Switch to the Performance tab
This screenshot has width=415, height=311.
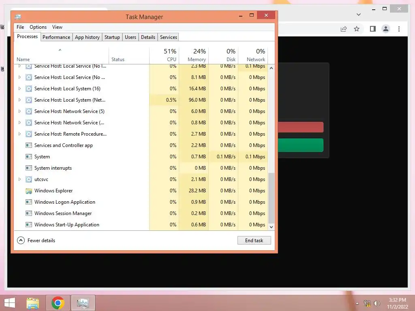point(56,37)
